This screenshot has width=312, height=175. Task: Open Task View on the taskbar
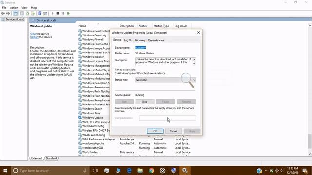click(95, 171)
